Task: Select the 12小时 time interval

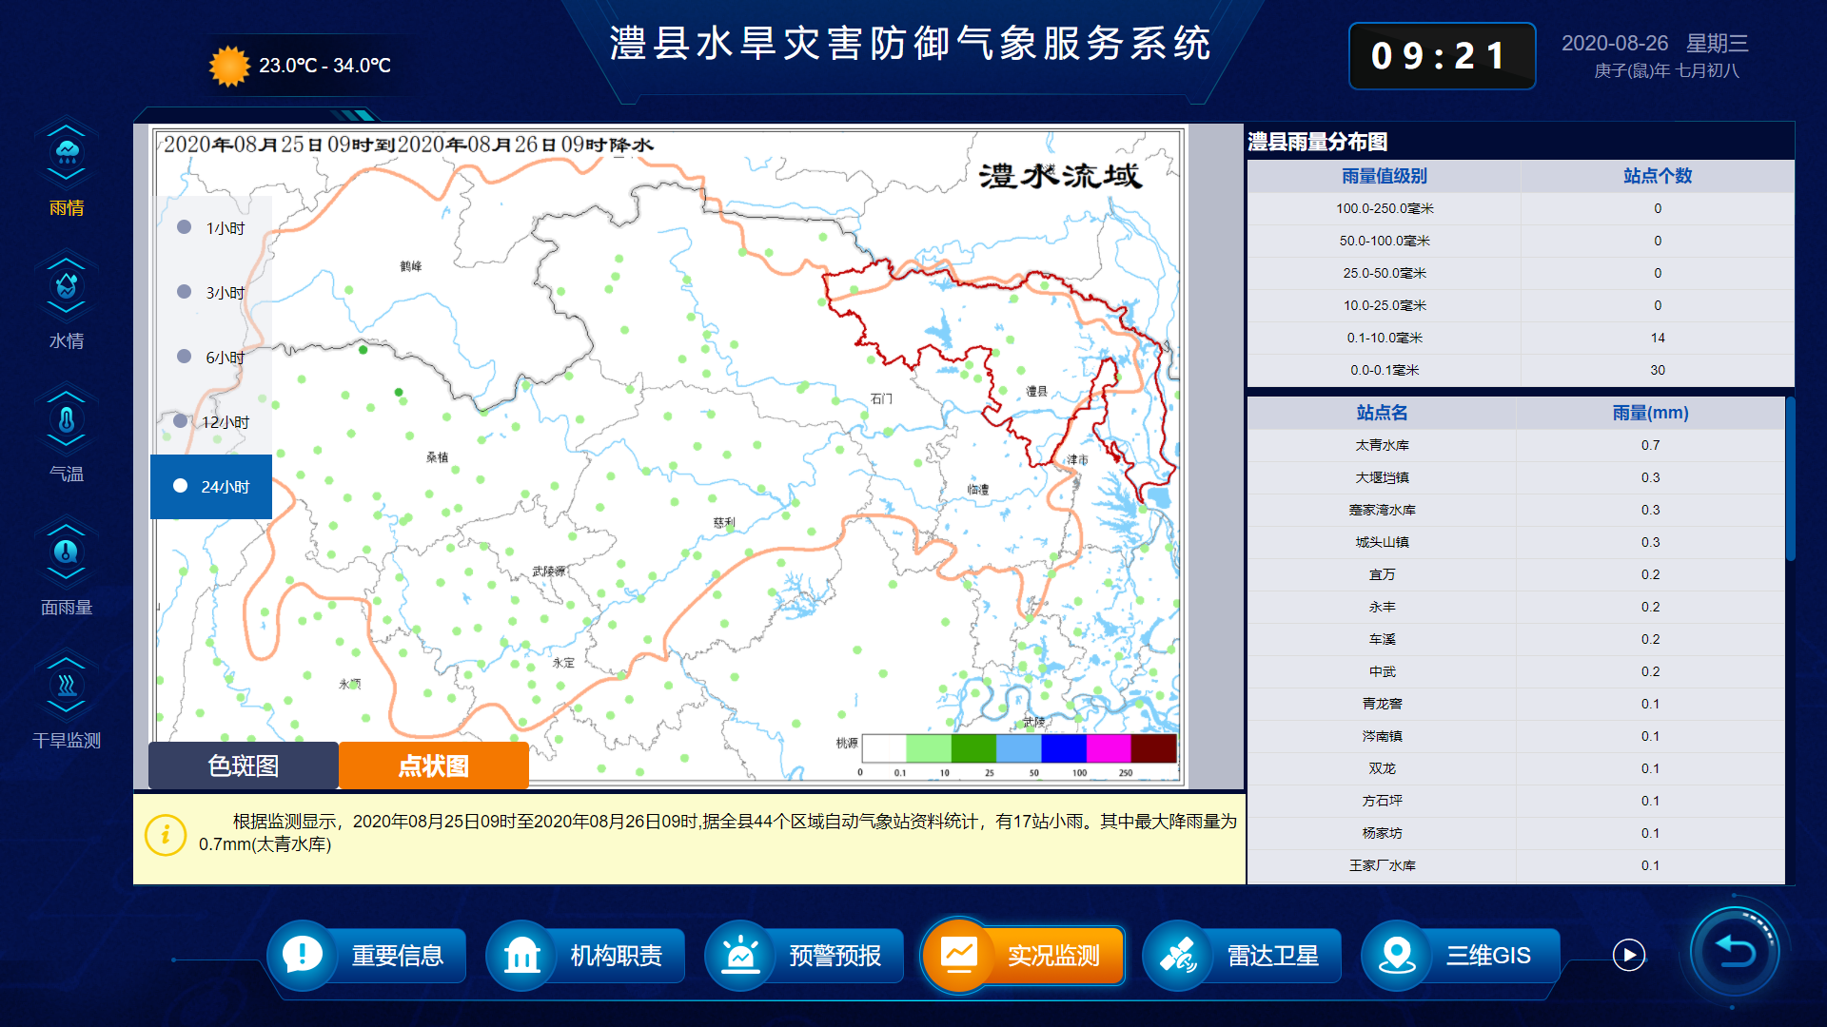Action: [x=211, y=421]
